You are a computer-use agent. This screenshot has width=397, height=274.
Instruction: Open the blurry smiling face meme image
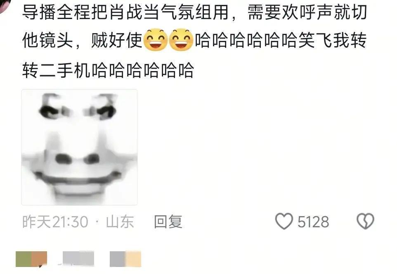(80, 147)
